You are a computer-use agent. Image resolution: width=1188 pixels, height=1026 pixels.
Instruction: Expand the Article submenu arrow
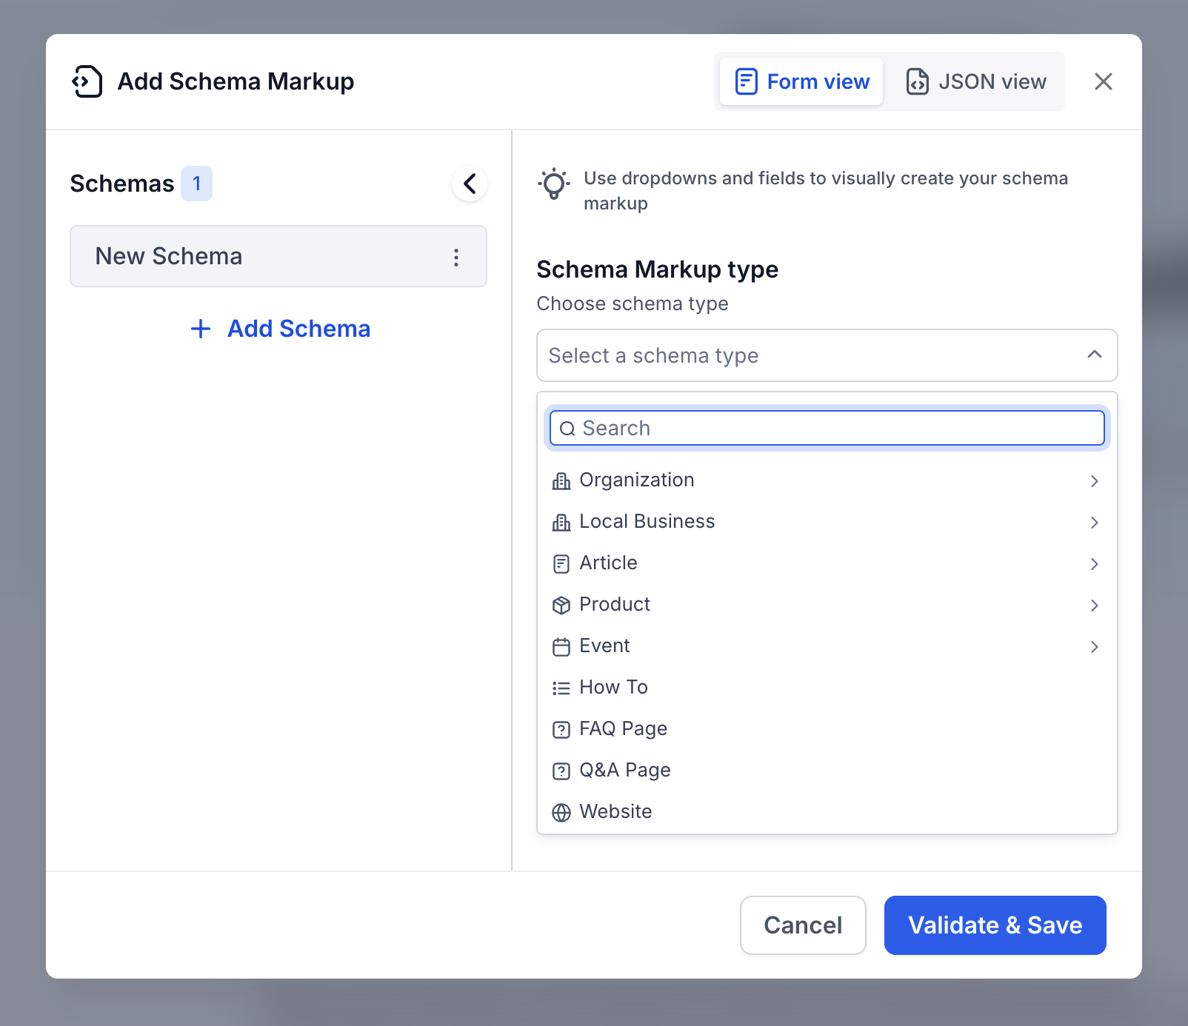pos(1094,564)
